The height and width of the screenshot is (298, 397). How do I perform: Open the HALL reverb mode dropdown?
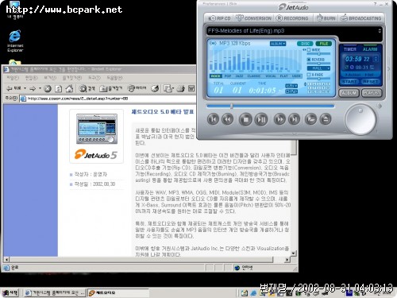point(318,68)
